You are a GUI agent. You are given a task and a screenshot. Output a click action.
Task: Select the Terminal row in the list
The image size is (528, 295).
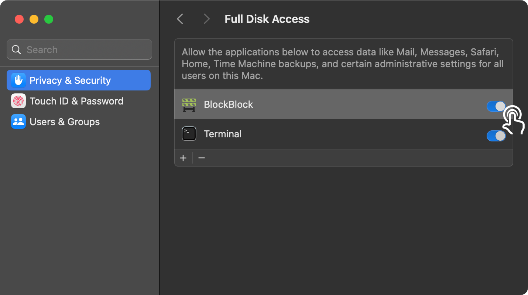[344, 134]
